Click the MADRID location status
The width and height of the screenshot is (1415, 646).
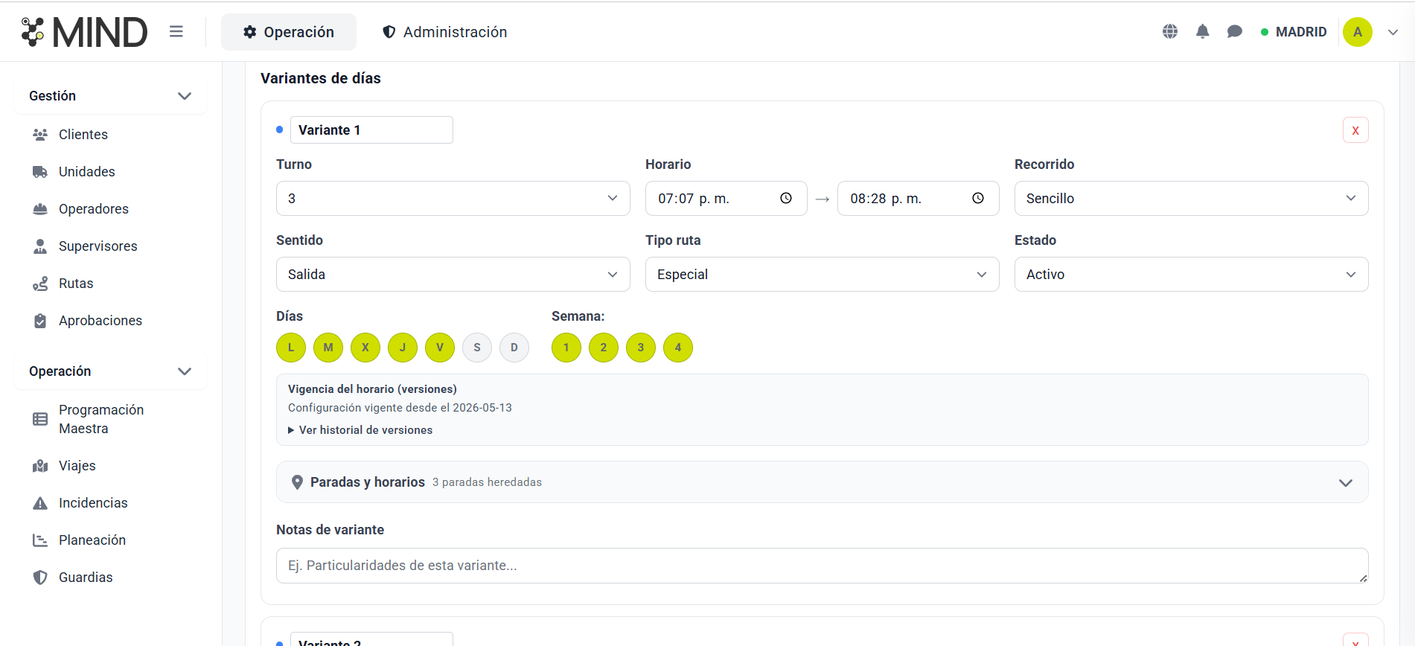pyautogui.click(x=1294, y=32)
